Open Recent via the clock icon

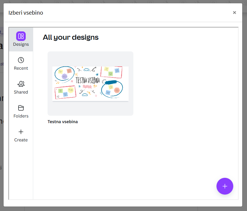(x=21, y=60)
